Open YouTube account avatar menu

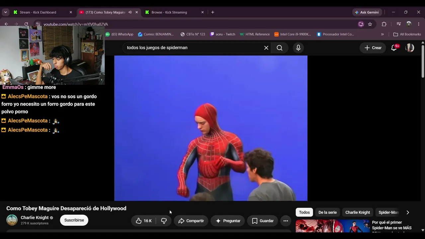(410, 48)
